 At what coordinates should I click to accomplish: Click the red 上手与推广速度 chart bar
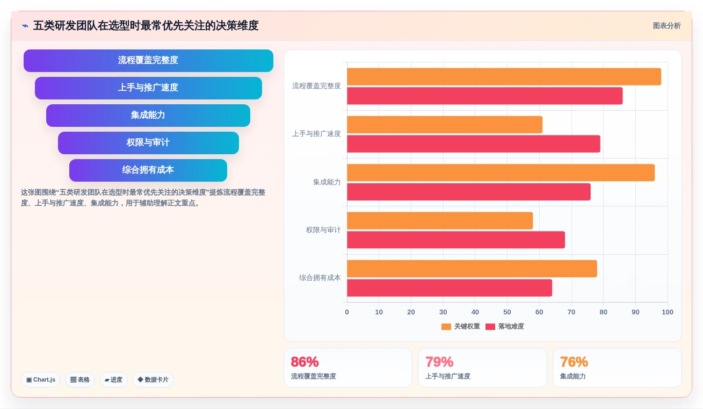pyautogui.click(x=474, y=143)
